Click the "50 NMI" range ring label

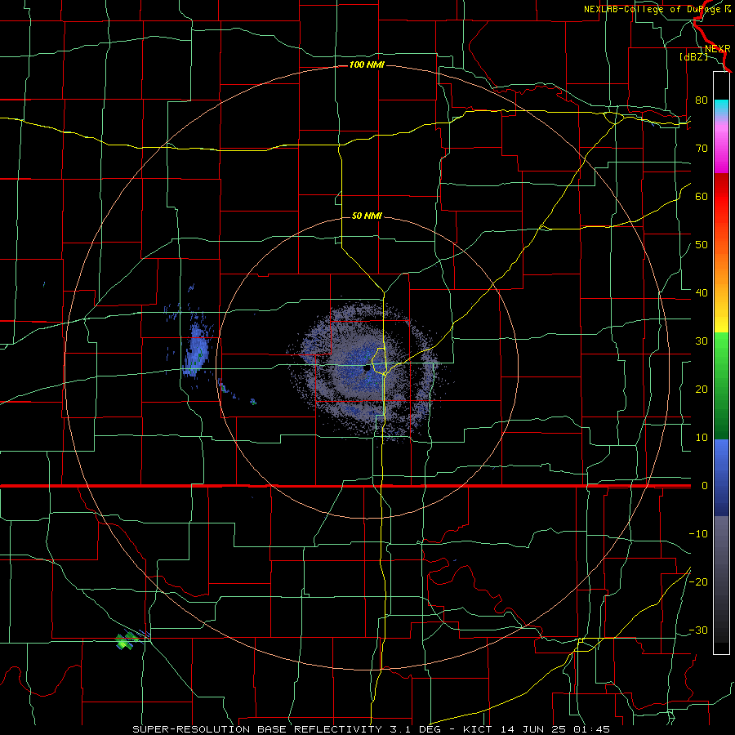(367, 216)
